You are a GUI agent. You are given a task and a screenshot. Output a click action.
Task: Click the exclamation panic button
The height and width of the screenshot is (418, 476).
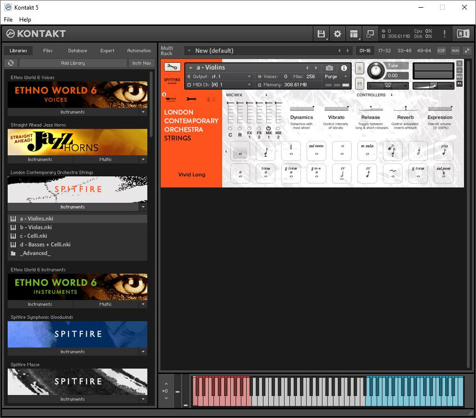click(444, 34)
